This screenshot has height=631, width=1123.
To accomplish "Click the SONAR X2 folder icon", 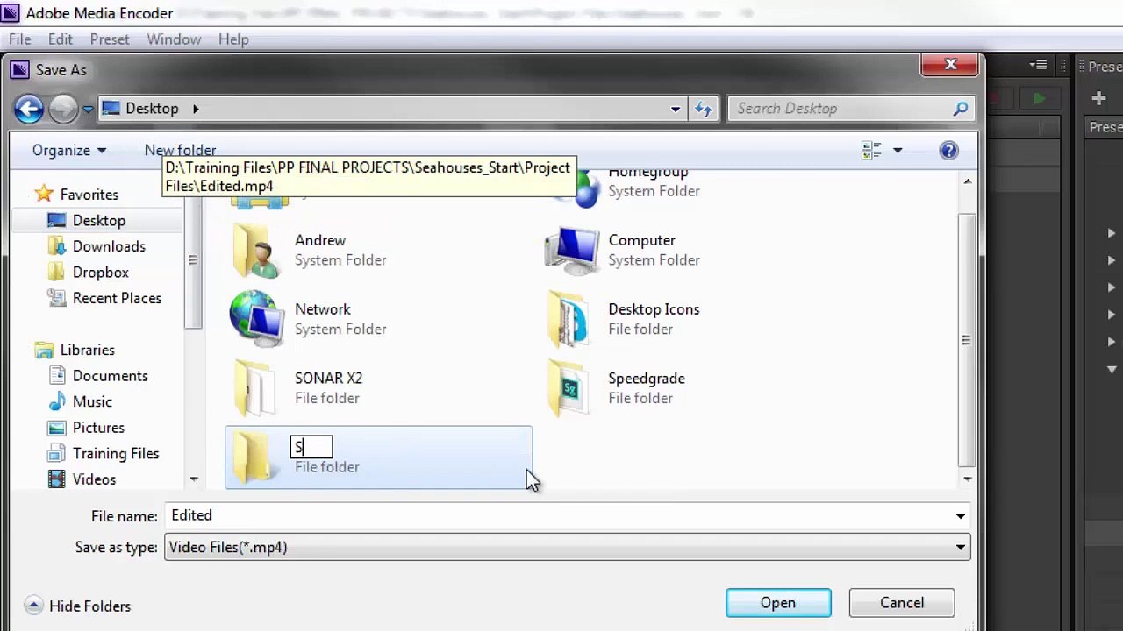I will 256,388.
